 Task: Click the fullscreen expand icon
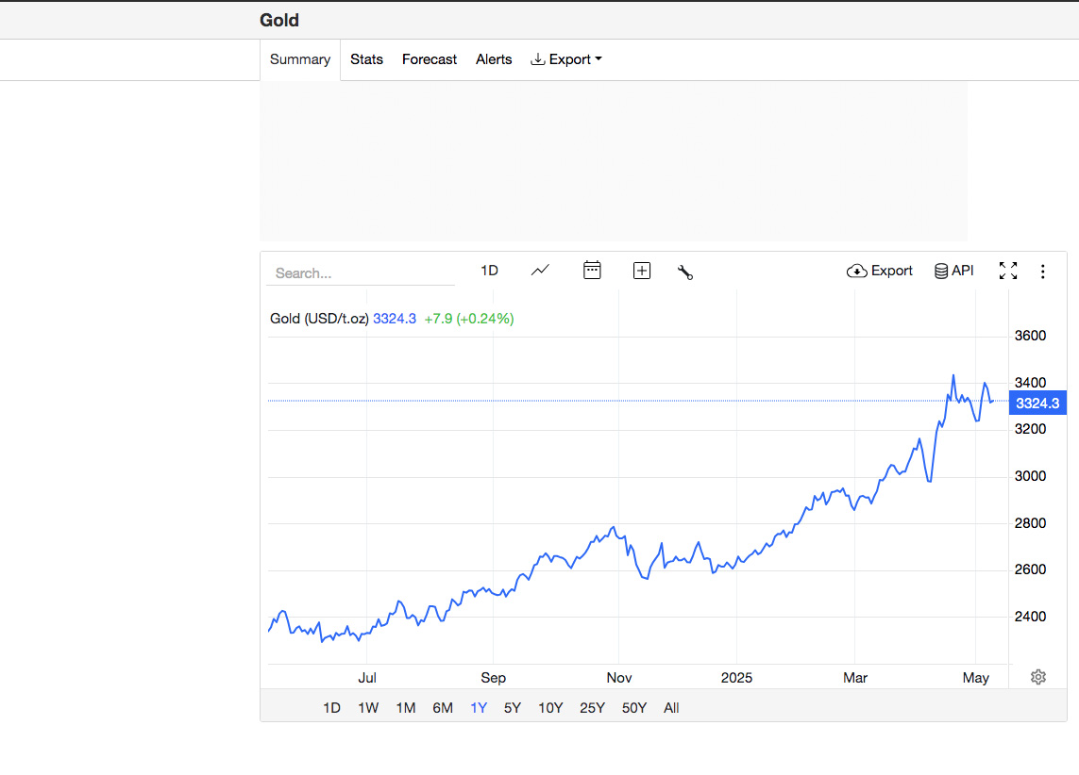(1008, 272)
